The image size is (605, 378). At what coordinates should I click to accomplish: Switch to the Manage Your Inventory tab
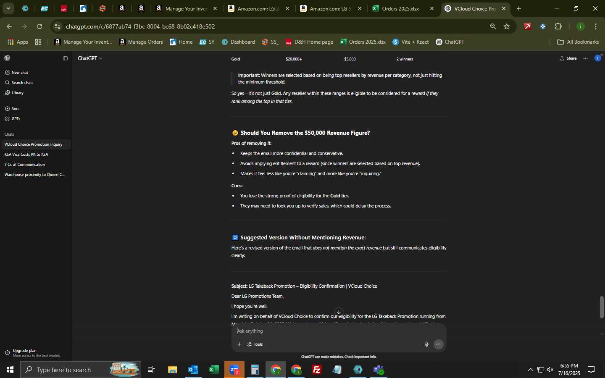point(186,8)
